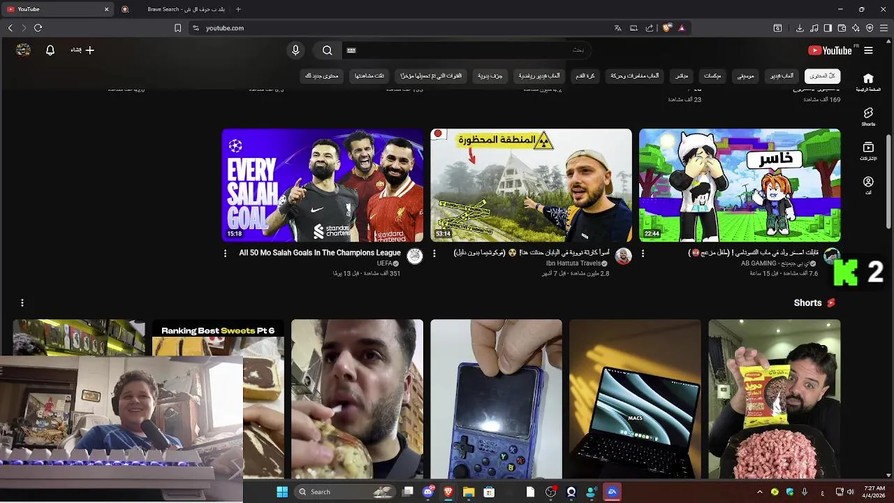This screenshot has height=503, width=894.
Task: Open more options for AB GAMING video
Action: [643, 254]
